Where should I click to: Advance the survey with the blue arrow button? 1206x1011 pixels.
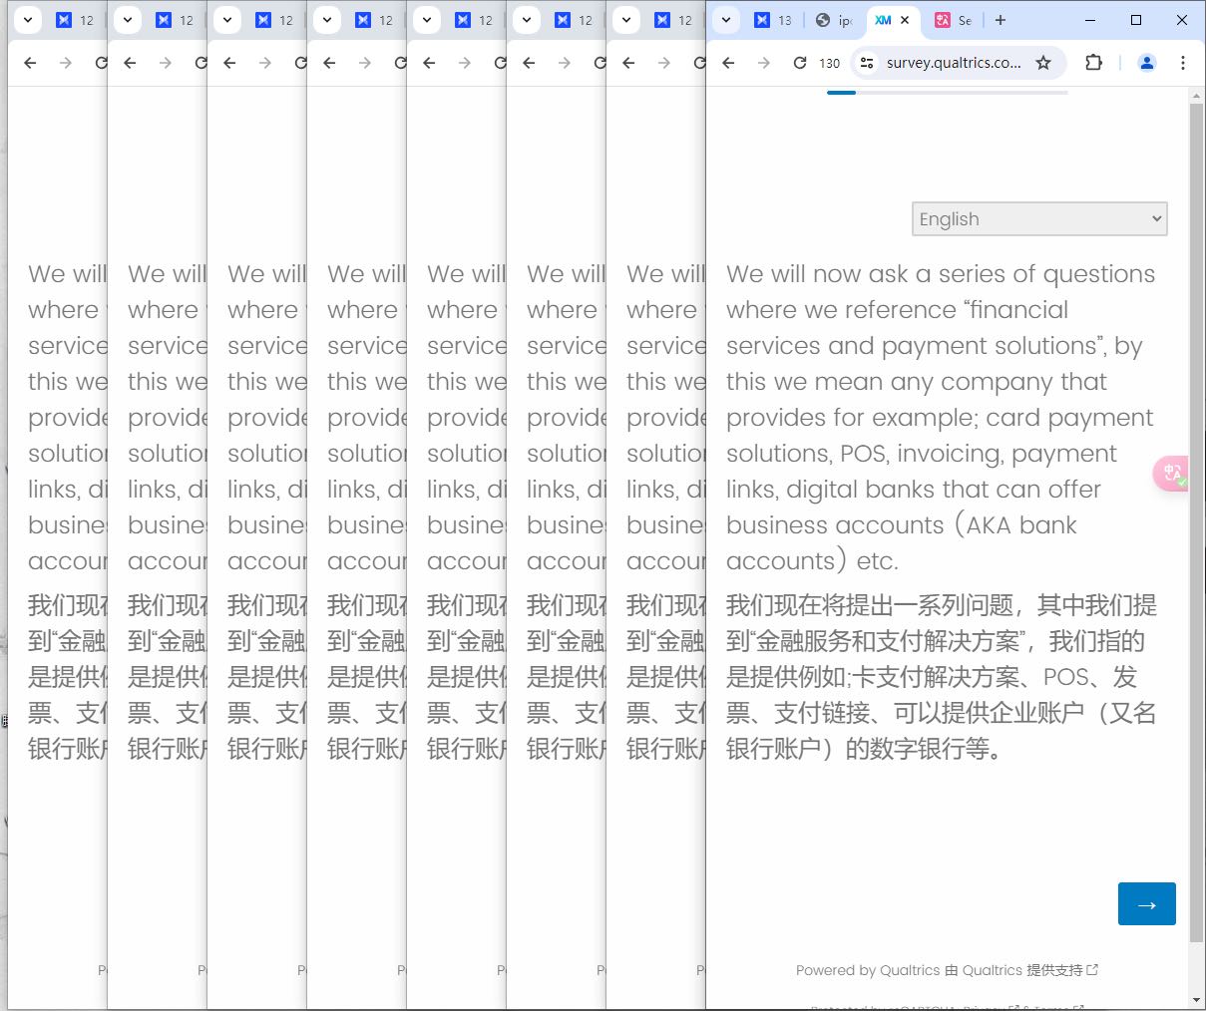tap(1147, 904)
